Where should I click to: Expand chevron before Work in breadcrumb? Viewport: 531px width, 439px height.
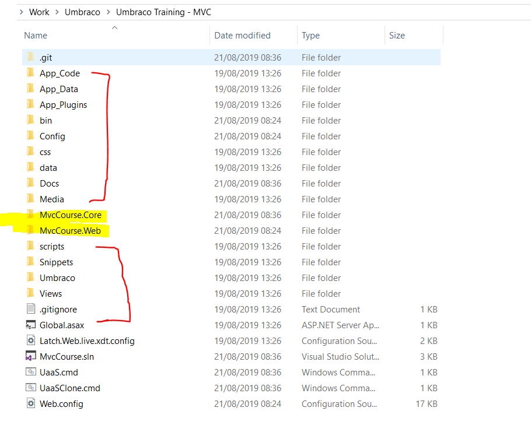click(x=22, y=12)
